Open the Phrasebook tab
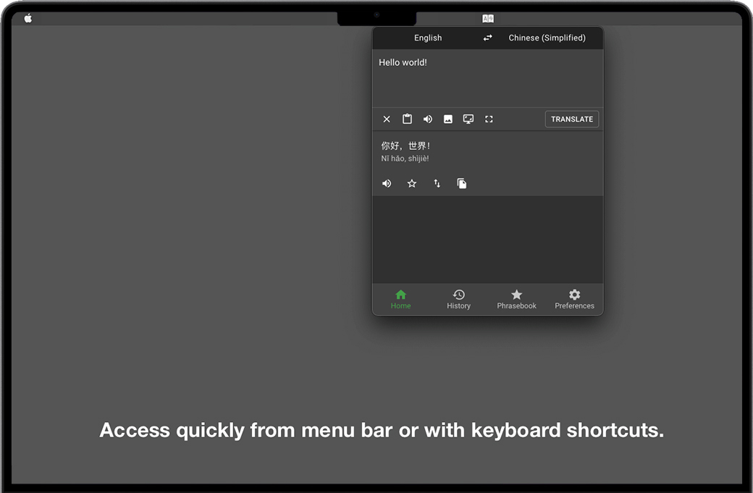The image size is (753, 493). [516, 299]
